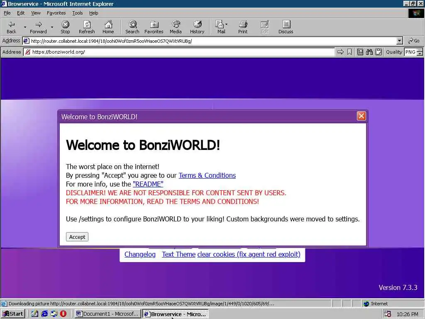Switch to Document1 Microsoft Word taskbar button
The width and height of the screenshot is (425, 319).
tap(107, 314)
